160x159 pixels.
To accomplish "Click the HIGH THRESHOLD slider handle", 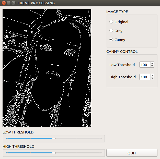I will (54, 153).
